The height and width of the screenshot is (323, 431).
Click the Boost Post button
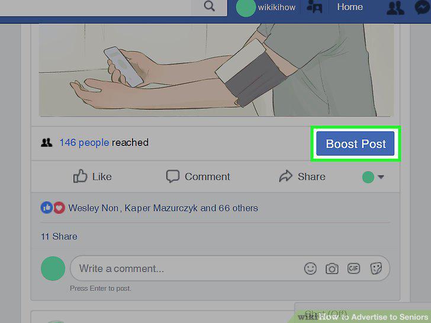(355, 144)
